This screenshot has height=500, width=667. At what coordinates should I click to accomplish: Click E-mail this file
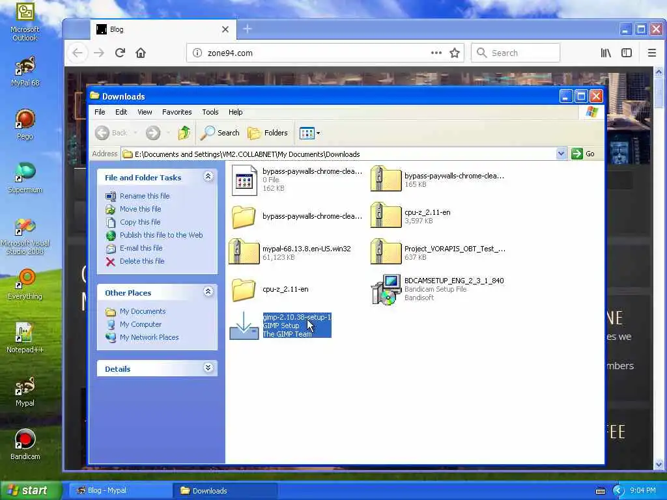134,248
